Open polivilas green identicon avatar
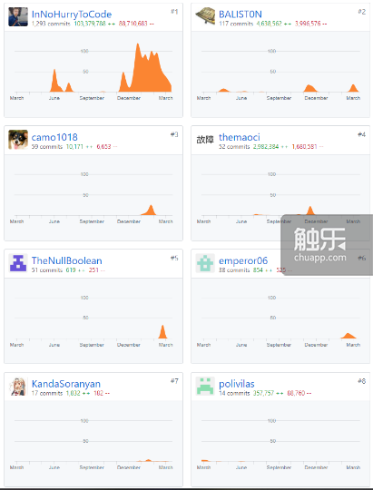 (205, 387)
